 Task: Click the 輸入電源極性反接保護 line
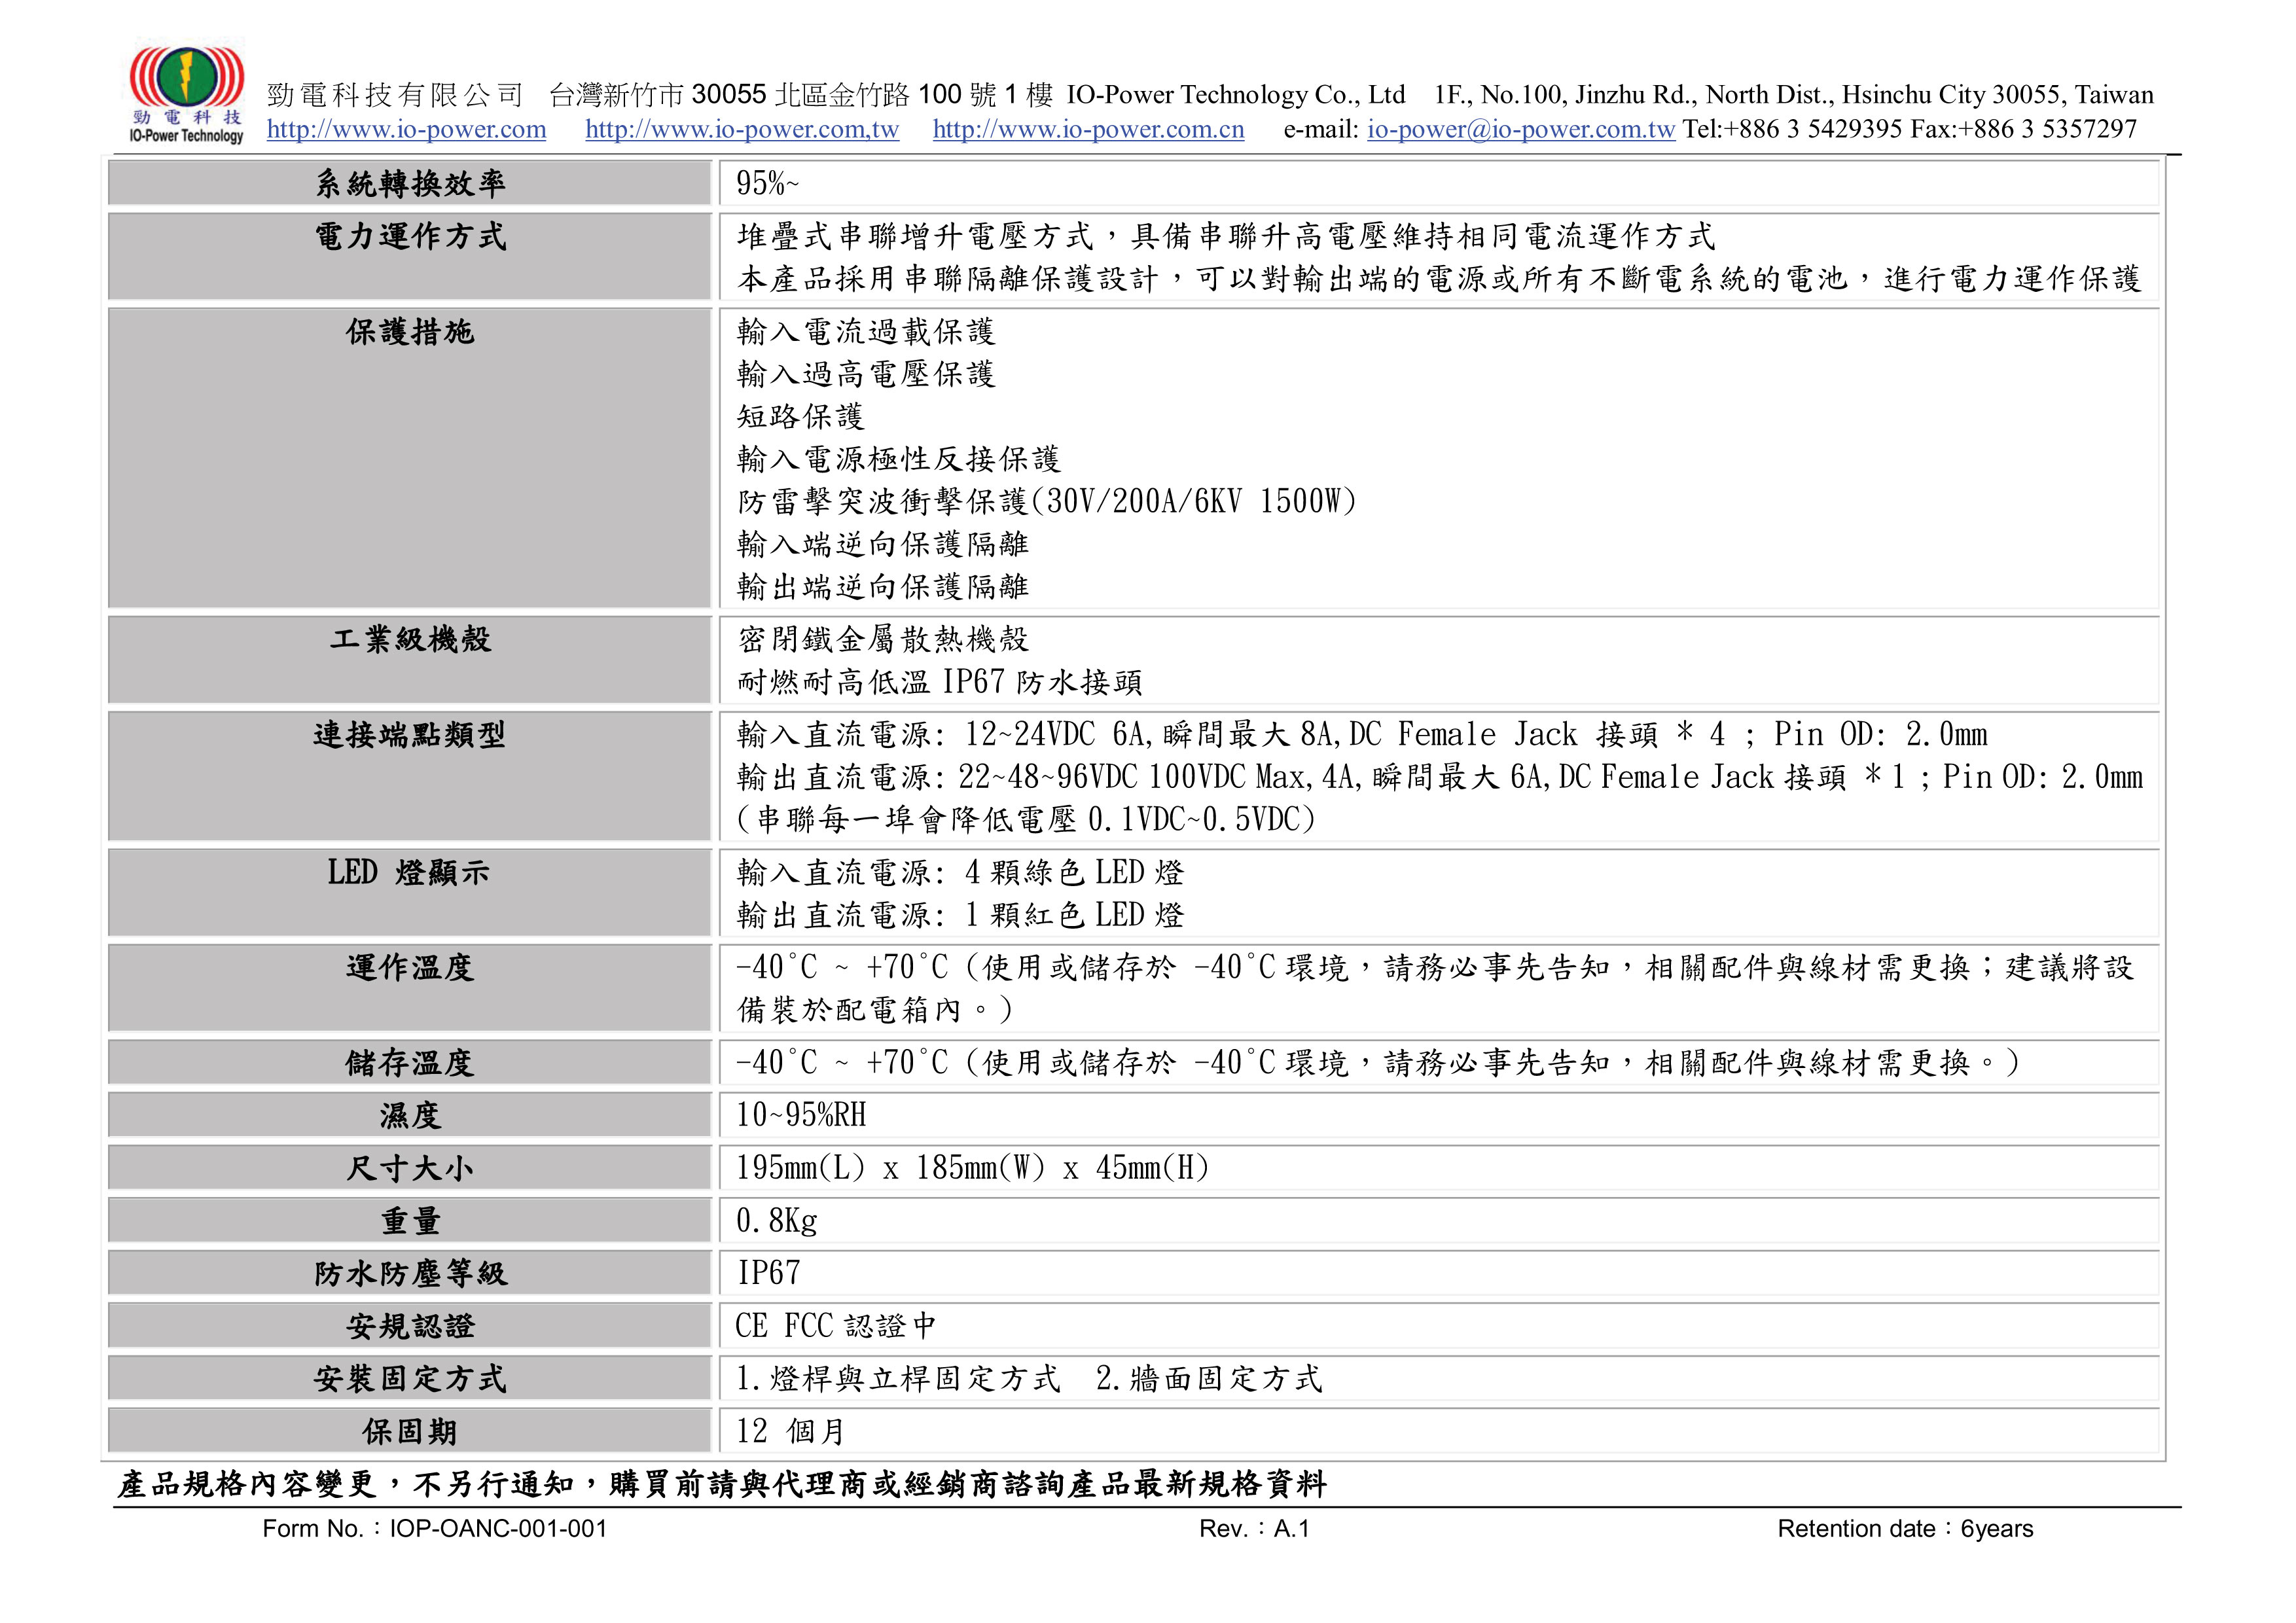[x=898, y=459]
